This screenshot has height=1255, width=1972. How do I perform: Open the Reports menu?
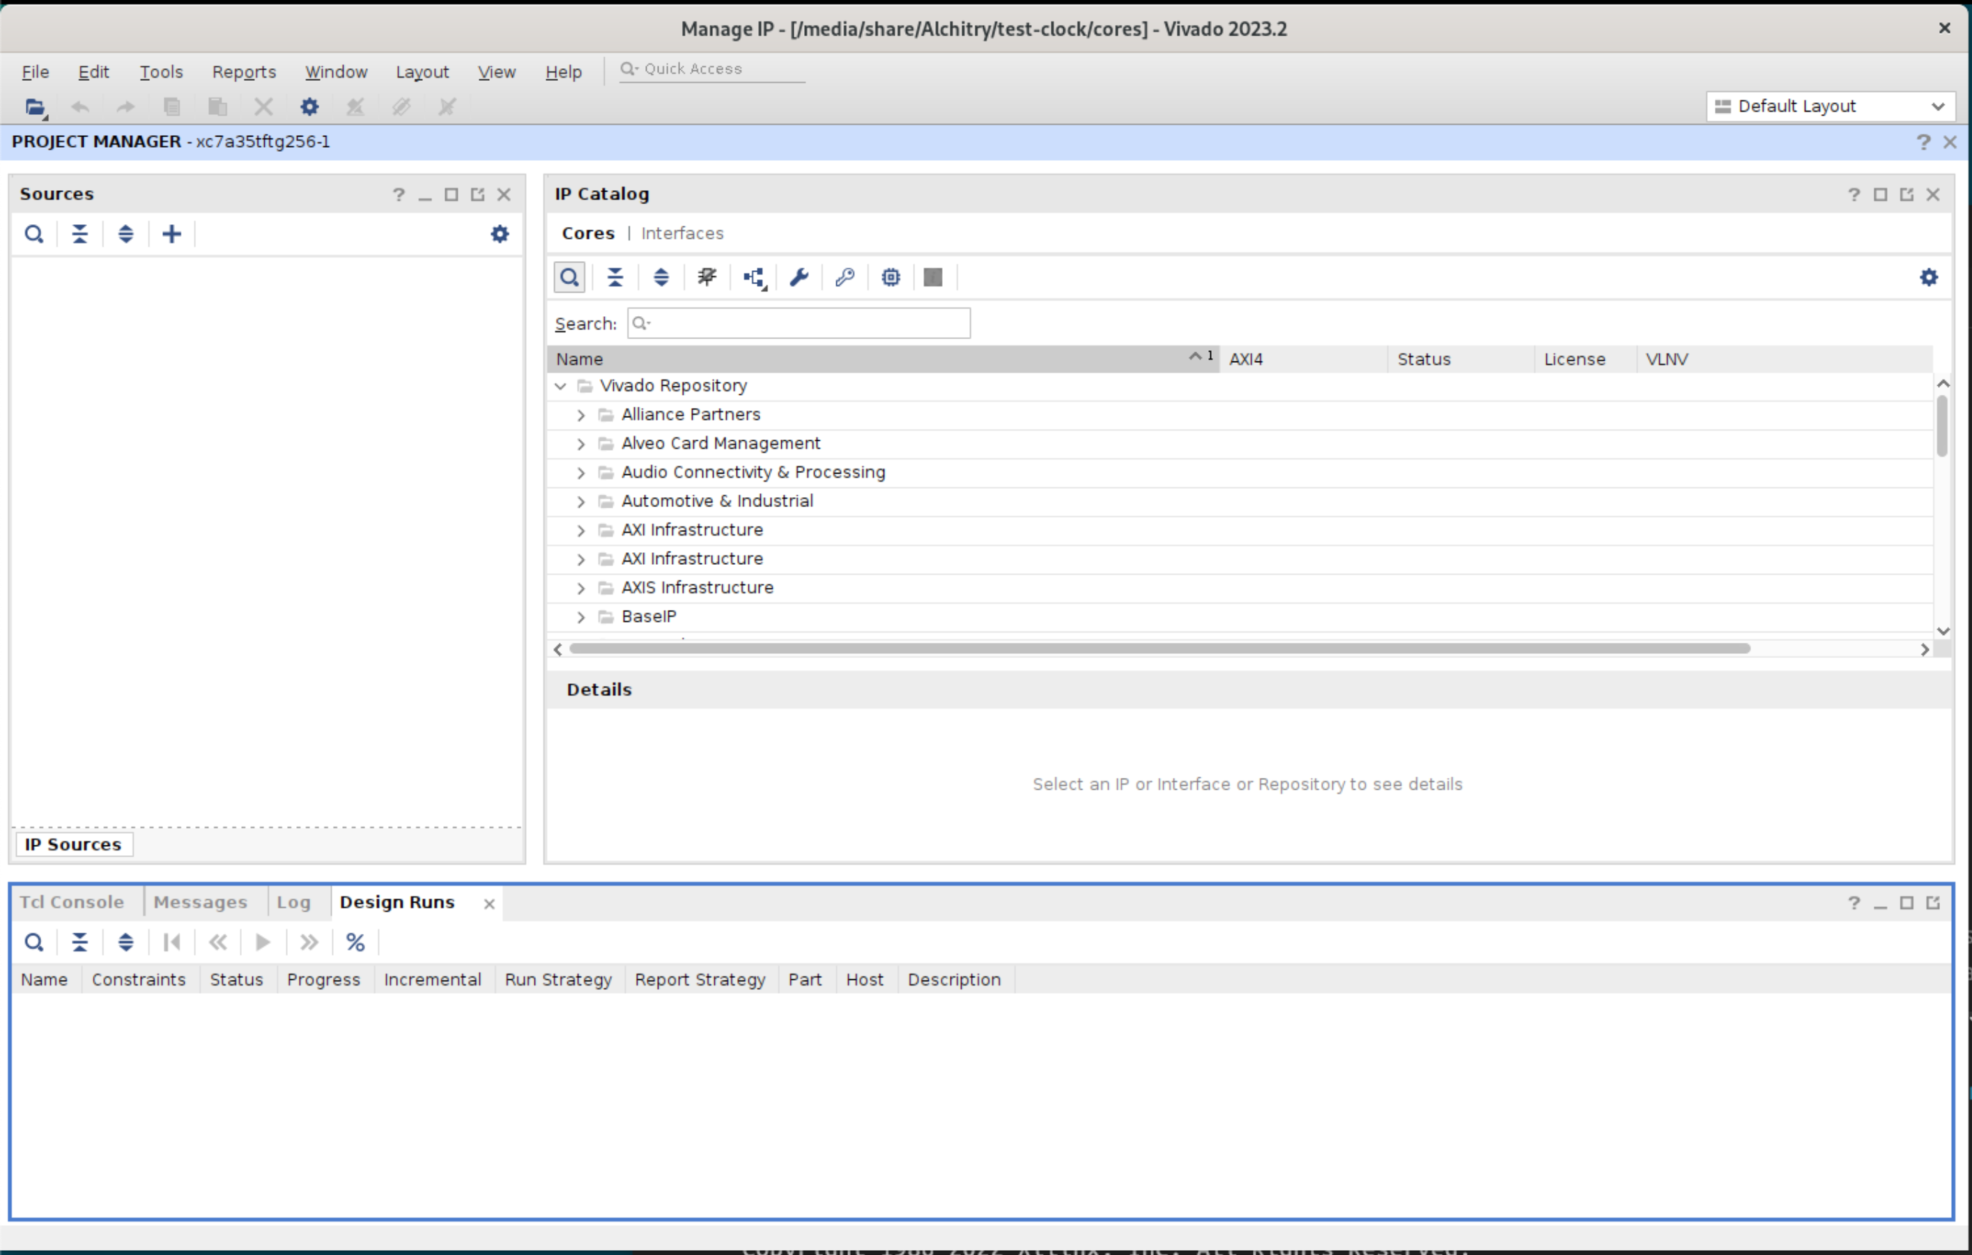tap(243, 72)
